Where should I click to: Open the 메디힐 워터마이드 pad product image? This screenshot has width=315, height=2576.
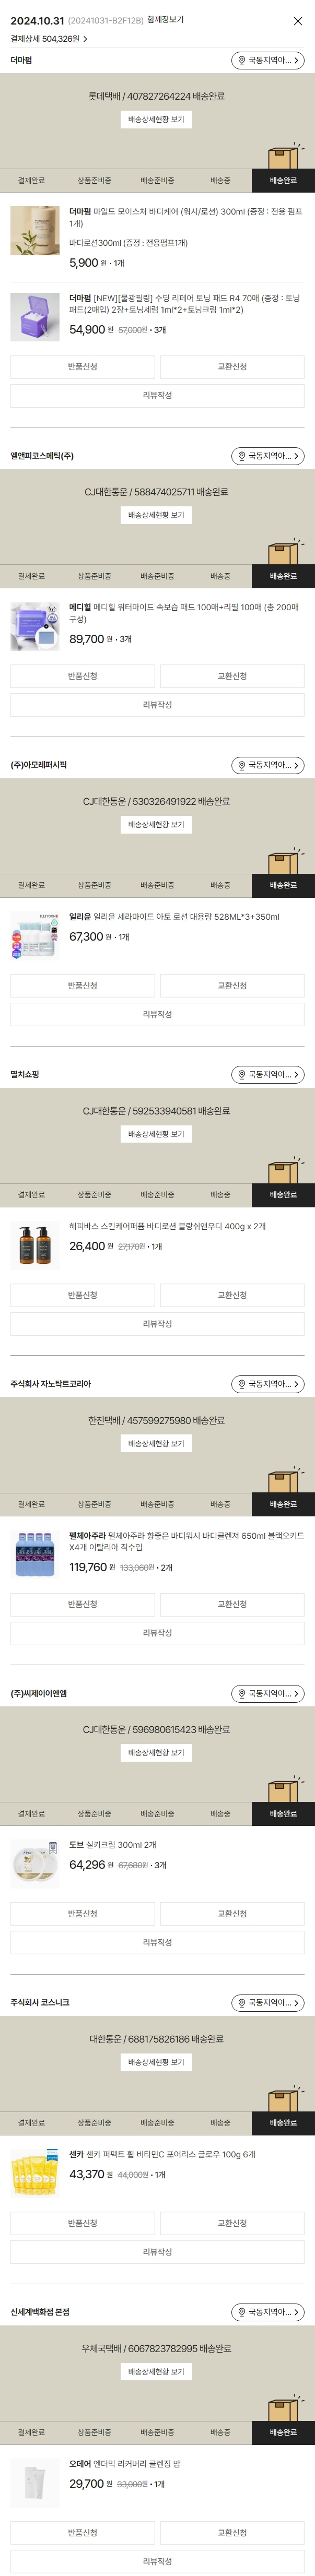click(x=35, y=627)
